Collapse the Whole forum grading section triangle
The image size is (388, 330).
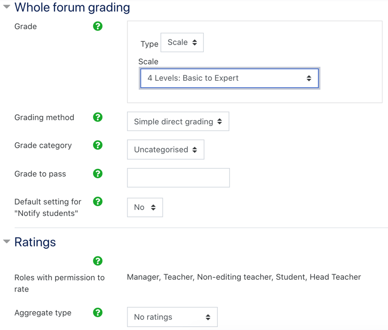click(x=6, y=7)
